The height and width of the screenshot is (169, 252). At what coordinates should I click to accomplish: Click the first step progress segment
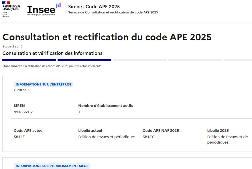(x=29, y=60)
